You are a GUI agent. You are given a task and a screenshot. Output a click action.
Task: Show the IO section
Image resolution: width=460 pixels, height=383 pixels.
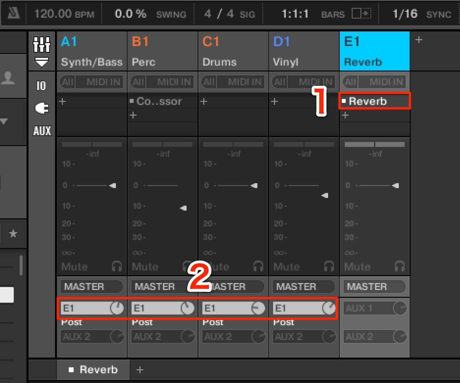coord(41,86)
